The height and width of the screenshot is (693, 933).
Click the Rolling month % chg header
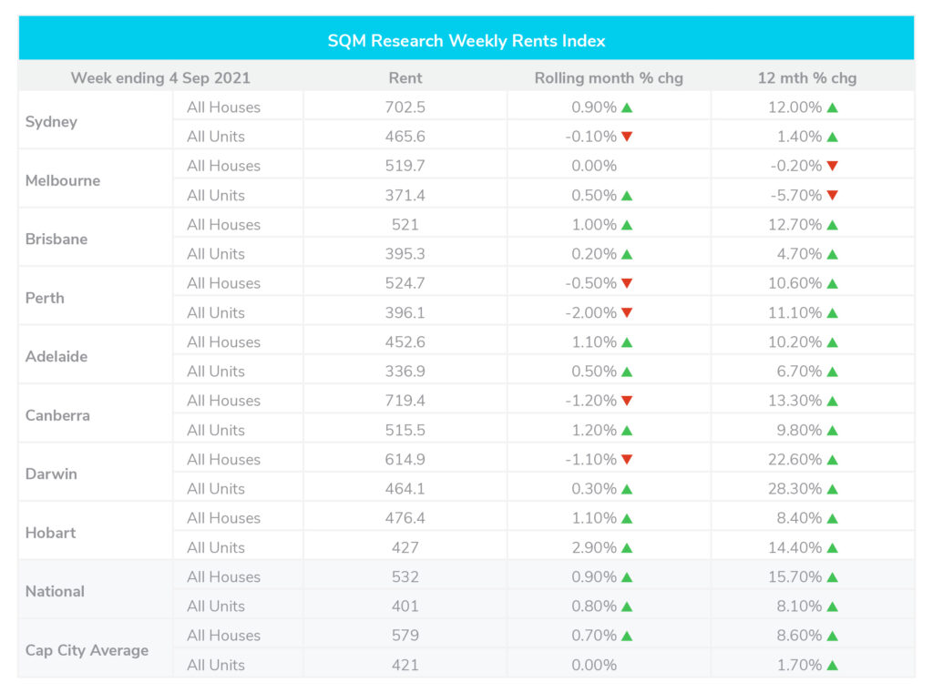pos(608,78)
